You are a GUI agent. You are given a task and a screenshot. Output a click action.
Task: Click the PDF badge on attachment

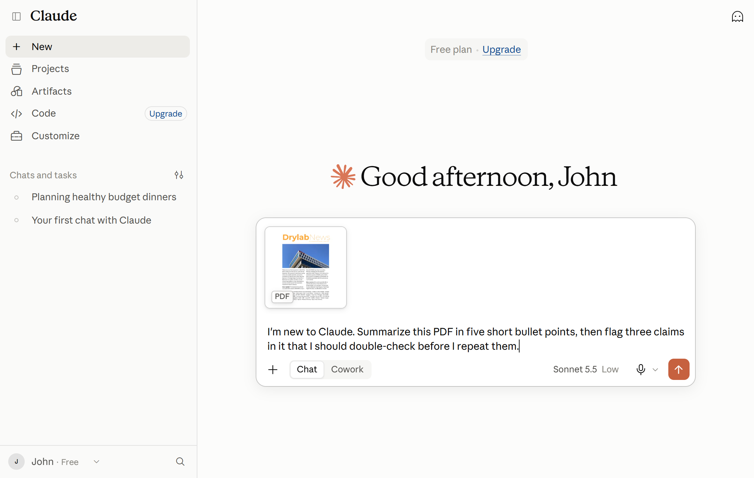(x=282, y=296)
